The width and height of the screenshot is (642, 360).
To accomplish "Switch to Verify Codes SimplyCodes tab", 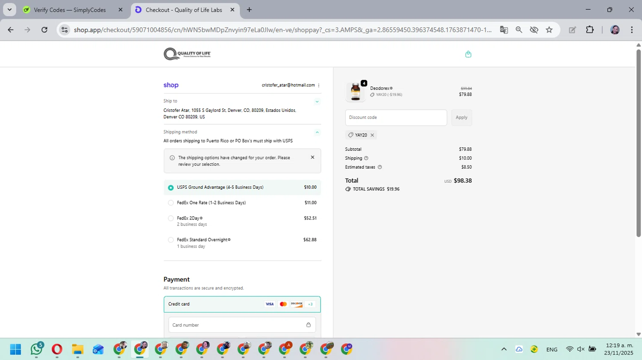I will [70, 10].
